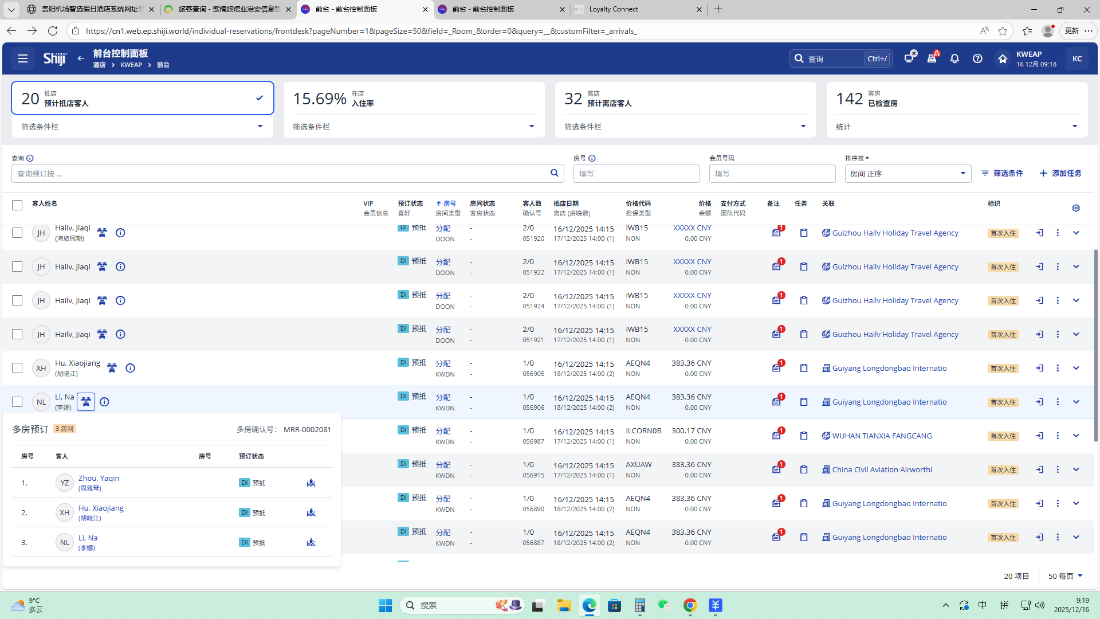Click the 房号 room number input field
Screen dimensions: 1100x619
click(x=636, y=174)
